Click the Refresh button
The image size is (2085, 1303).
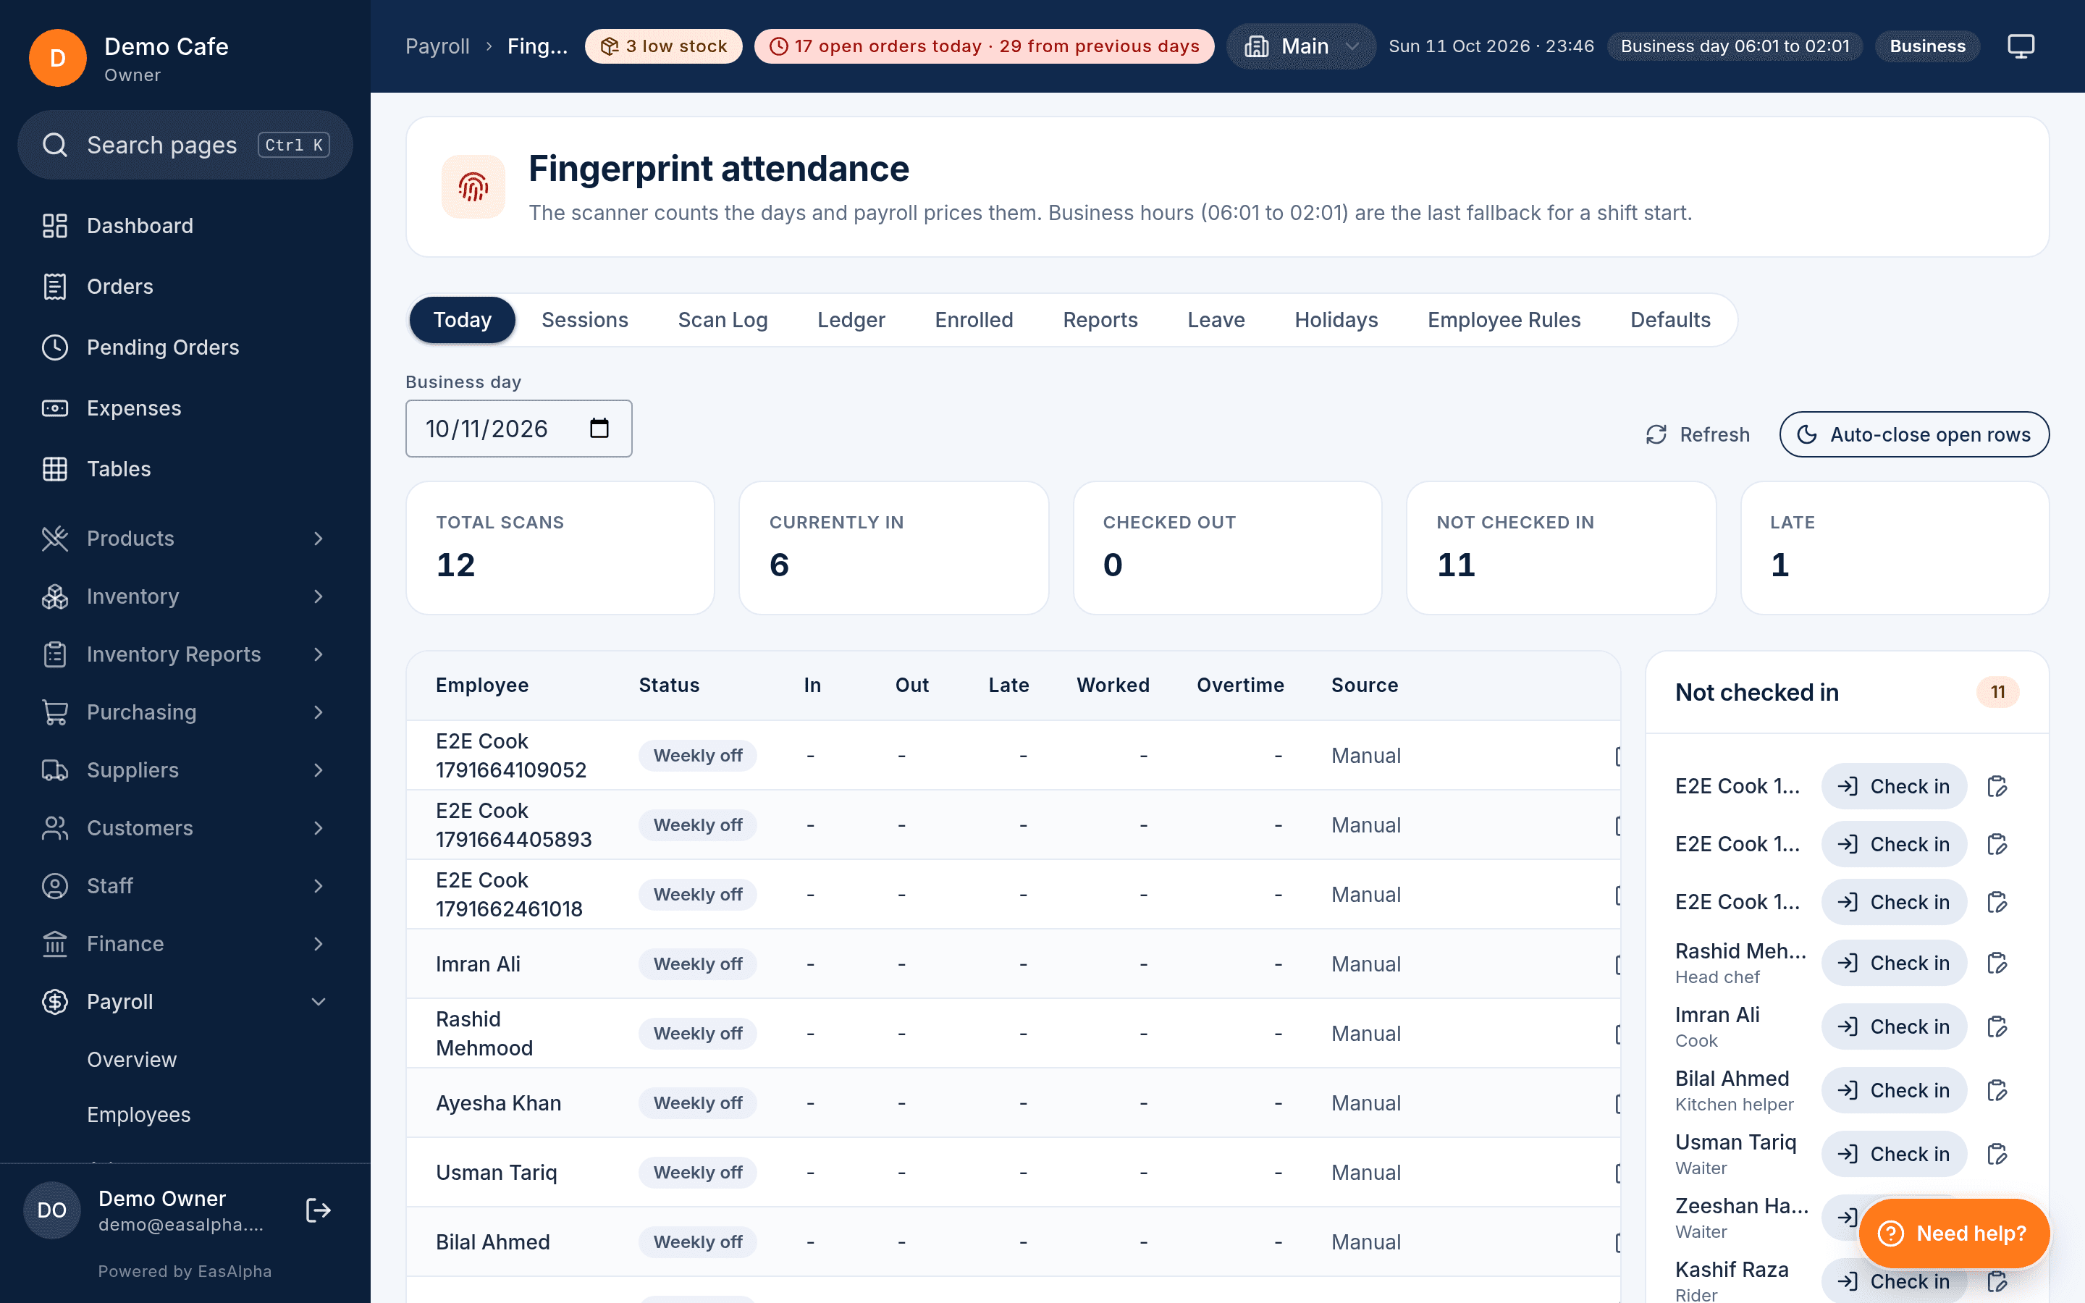[x=1697, y=434]
